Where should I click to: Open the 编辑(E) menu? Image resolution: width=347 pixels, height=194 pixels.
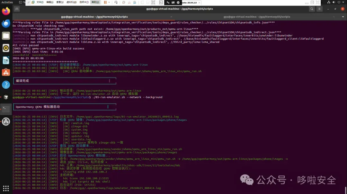coord(50,2)
